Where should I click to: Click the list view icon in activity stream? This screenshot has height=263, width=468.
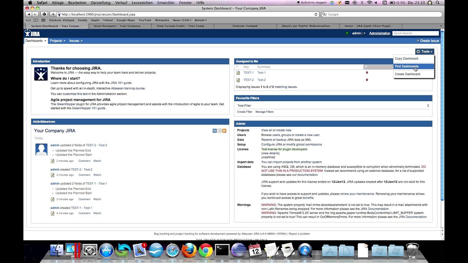[219, 131]
